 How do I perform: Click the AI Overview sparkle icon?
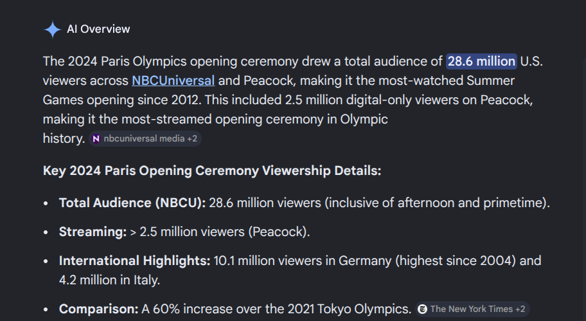click(x=52, y=29)
